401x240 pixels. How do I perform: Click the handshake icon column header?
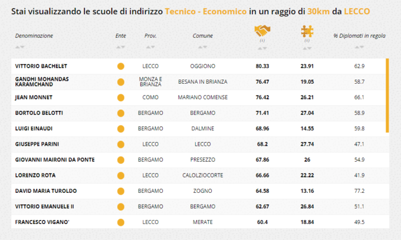[x=261, y=31]
